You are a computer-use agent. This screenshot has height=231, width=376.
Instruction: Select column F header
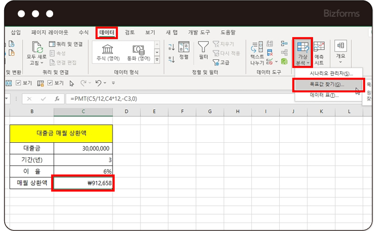(x=182, y=111)
